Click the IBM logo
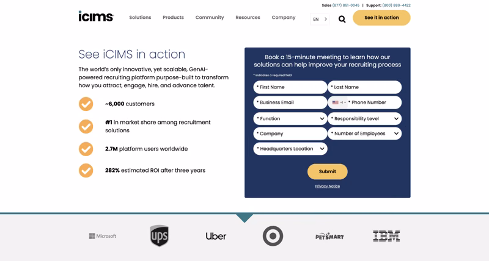Screen dimensions: 489x261 [386, 236]
